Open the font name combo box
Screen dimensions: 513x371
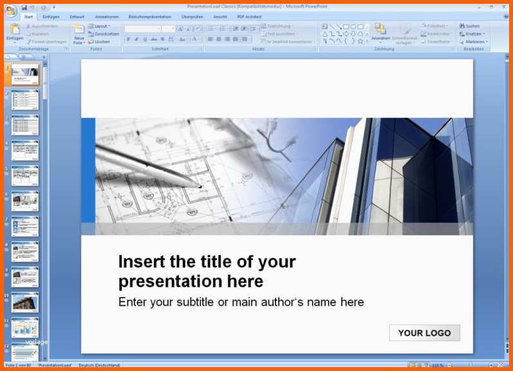[143, 29]
